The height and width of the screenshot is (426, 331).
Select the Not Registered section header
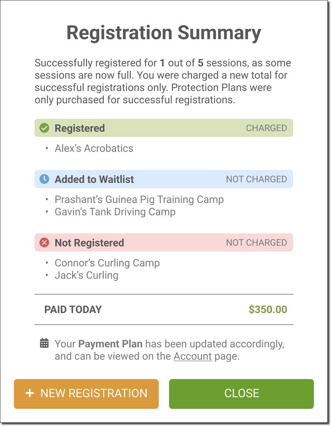tap(89, 243)
